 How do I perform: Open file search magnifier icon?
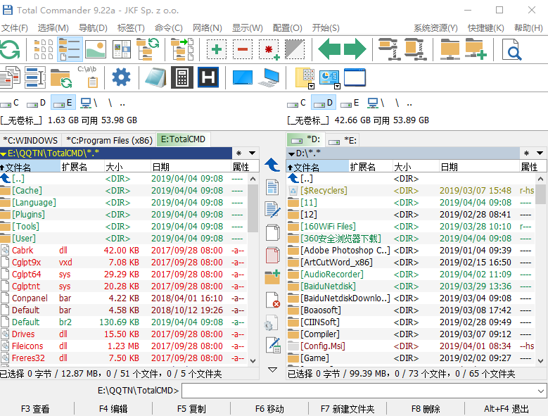[511, 49]
